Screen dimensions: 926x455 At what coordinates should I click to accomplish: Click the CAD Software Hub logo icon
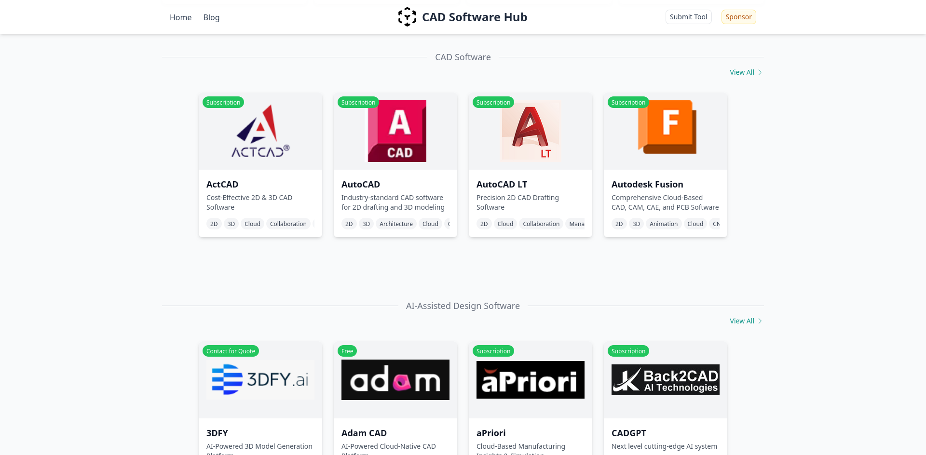[x=407, y=17]
